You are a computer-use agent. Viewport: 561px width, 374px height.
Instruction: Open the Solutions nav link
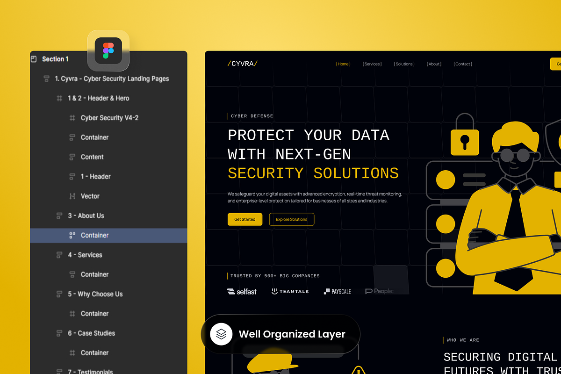click(404, 64)
